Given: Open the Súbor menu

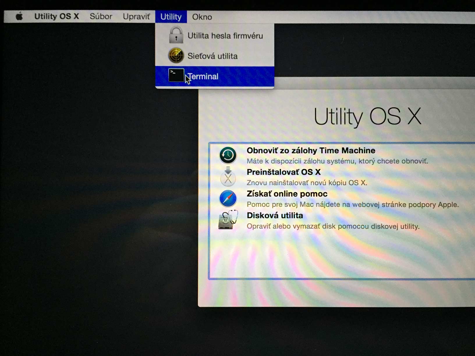Looking at the screenshot, I should (101, 17).
